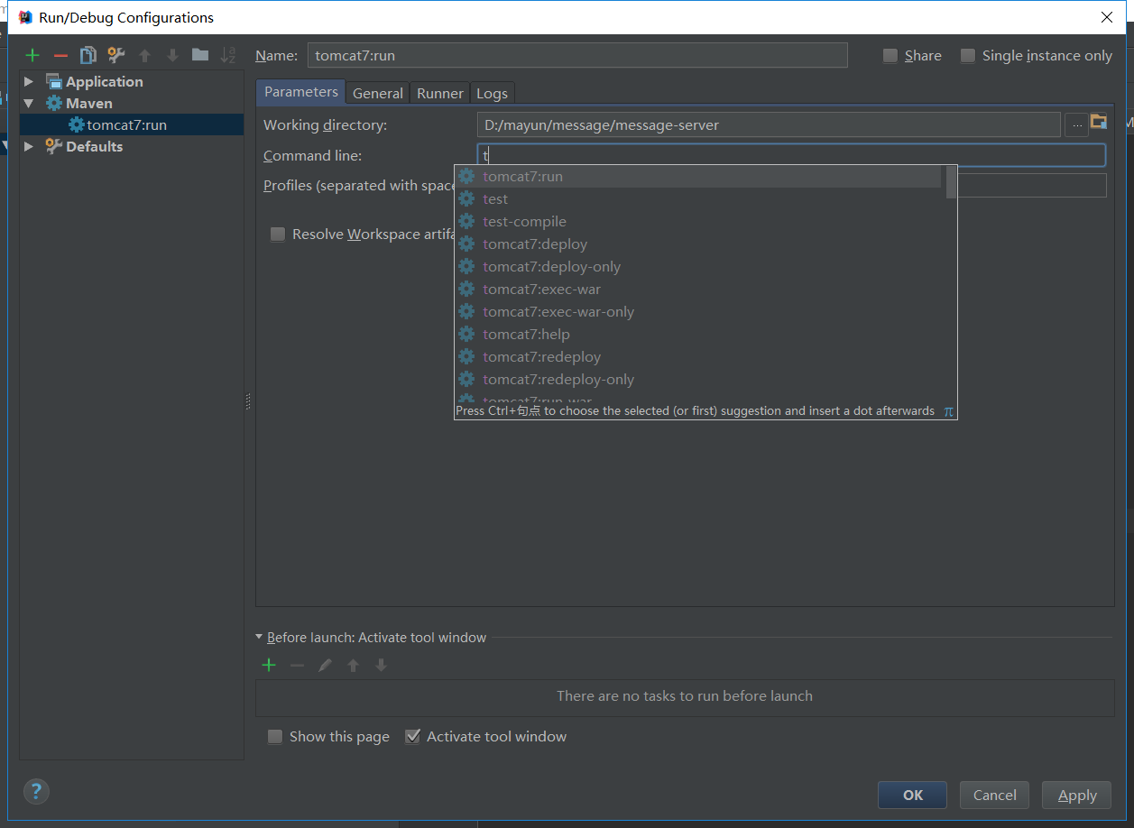The image size is (1134, 828).
Task: Check Single instance only
Action: [x=967, y=55]
